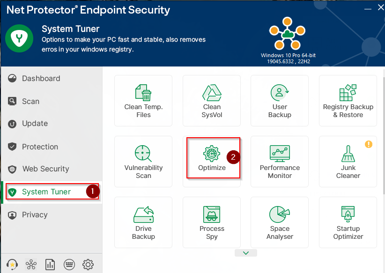Open the Drive Backup tool

(x=143, y=222)
